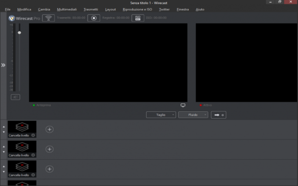This screenshot has height=186, width=298.
Task: Move third layer up with arrow
Action: 4,166
